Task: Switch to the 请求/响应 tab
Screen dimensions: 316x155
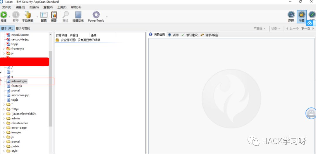Action: [x=209, y=35]
